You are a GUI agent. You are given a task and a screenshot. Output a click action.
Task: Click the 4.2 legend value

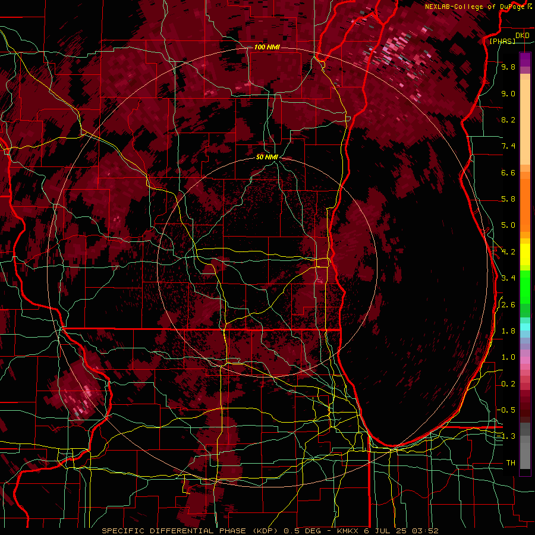pos(508,252)
